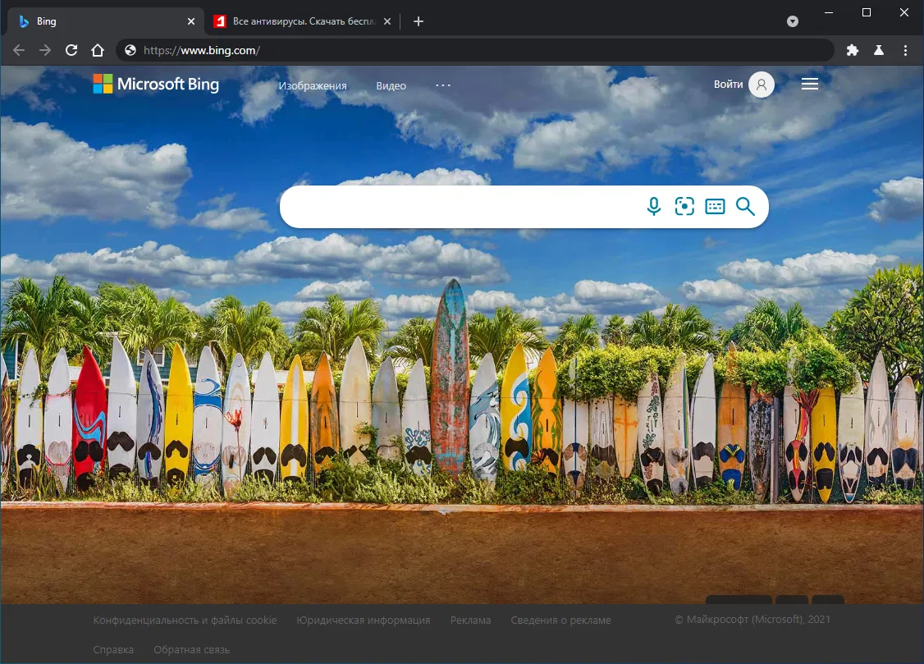Show the on-screen keyboard icon in the search box

(715, 206)
